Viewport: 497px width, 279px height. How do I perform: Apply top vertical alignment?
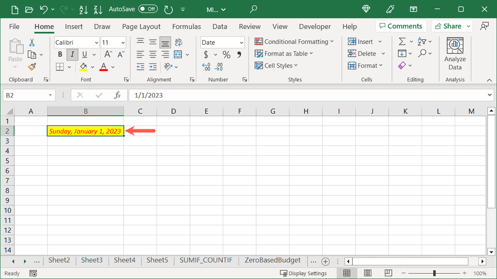click(140, 42)
